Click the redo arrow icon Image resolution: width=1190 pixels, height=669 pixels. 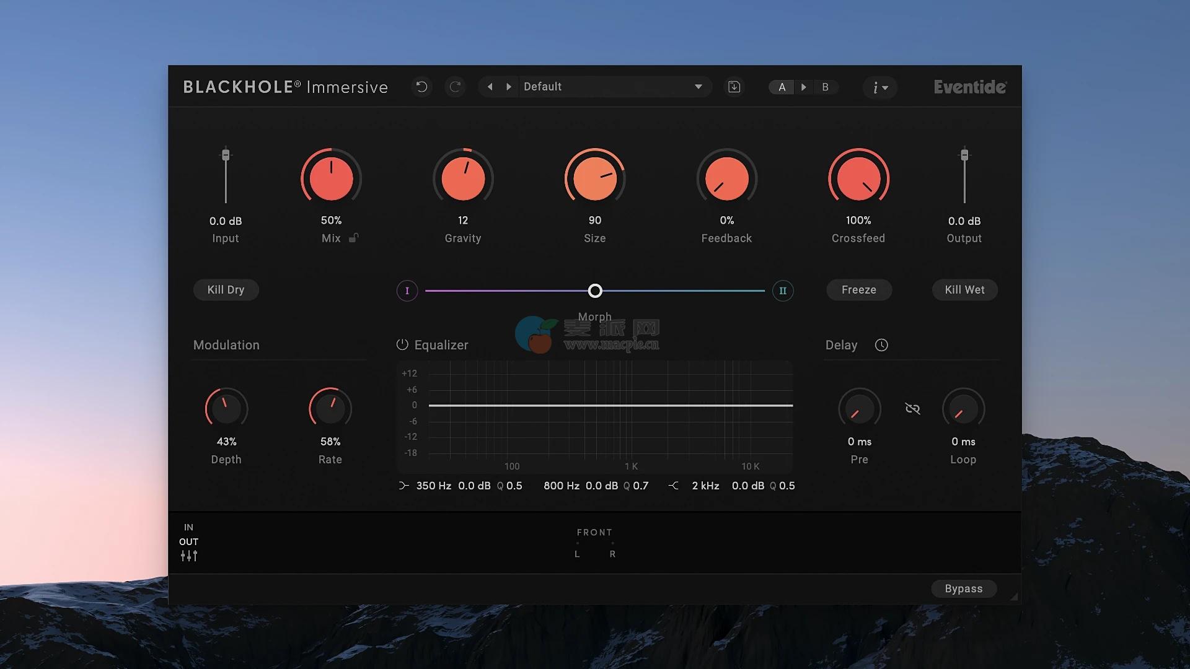(455, 87)
